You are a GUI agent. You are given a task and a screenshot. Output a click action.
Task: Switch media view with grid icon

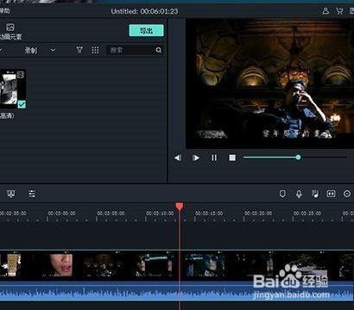pyautogui.click(x=95, y=50)
